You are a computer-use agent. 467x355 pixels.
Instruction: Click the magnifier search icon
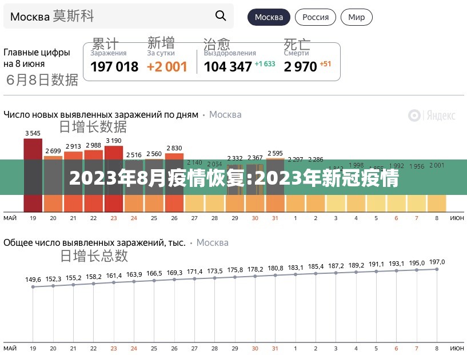[221, 15]
